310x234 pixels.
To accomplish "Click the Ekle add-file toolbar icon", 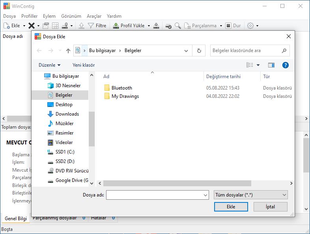I will tap(7, 26).
